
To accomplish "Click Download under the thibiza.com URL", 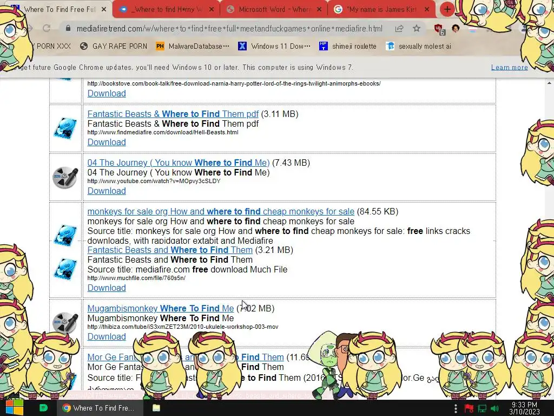I will (x=107, y=337).
